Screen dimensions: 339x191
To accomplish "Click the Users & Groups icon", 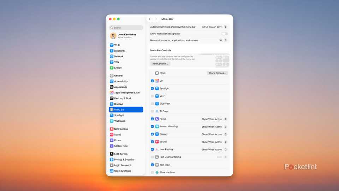I will 112,171.
